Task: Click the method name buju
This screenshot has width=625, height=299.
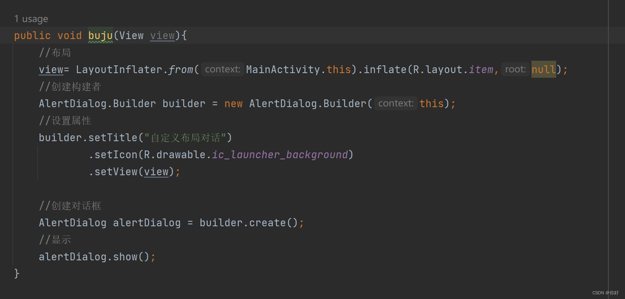Action: click(x=101, y=36)
